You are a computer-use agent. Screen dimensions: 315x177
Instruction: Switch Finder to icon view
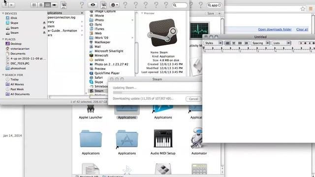[34, 5]
